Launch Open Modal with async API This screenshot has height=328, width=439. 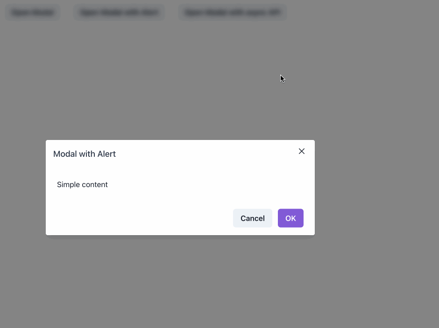(232, 12)
